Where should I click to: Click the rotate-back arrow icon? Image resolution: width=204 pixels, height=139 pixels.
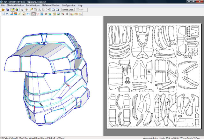67,14
